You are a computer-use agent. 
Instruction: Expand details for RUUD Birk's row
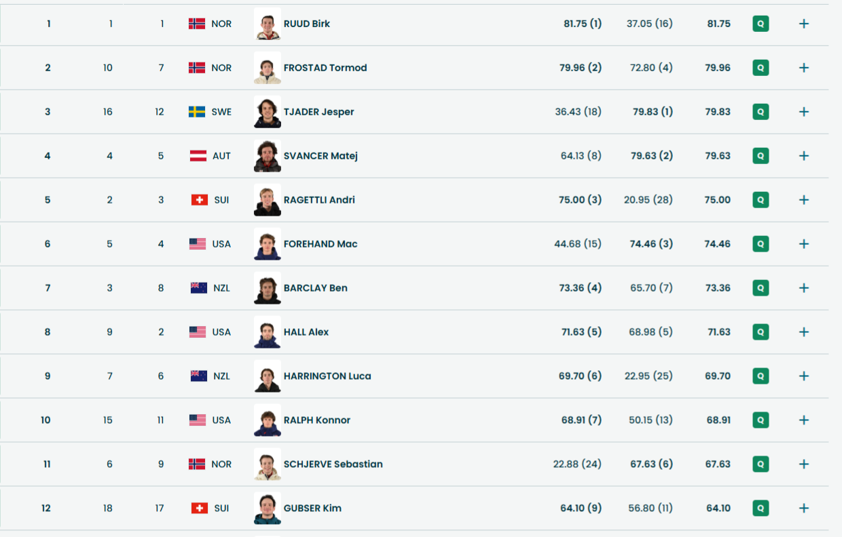pyautogui.click(x=804, y=24)
